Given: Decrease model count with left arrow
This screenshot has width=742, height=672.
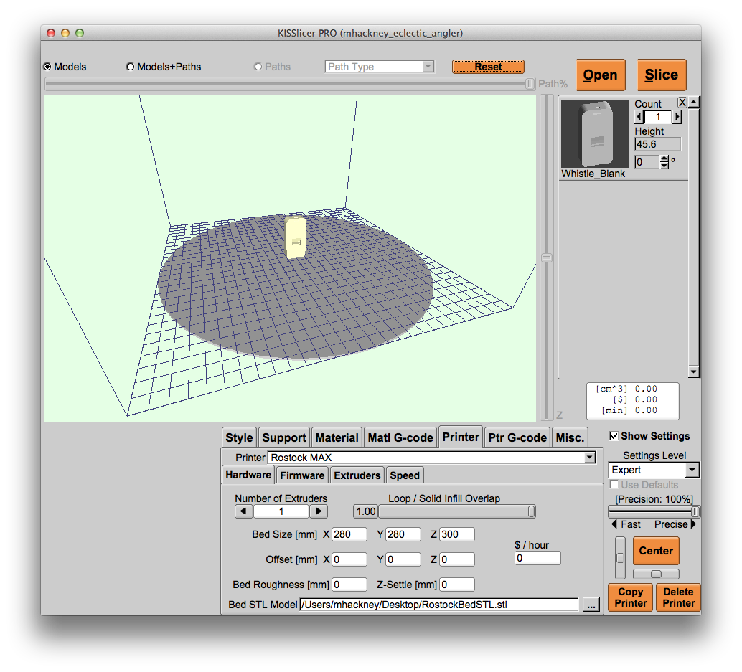Looking at the screenshot, I should click(x=639, y=117).
